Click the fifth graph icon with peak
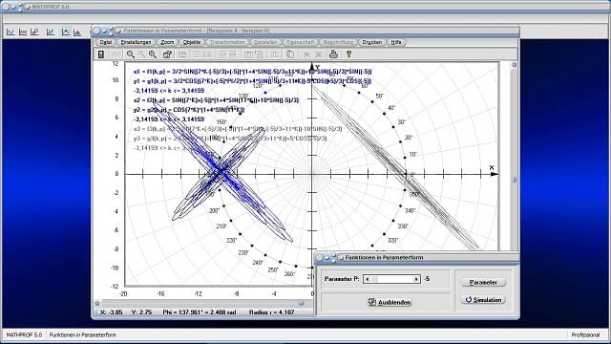 click(65, 32)
